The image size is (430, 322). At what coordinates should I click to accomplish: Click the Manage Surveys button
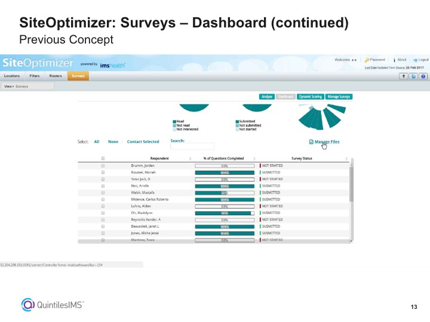339,97
